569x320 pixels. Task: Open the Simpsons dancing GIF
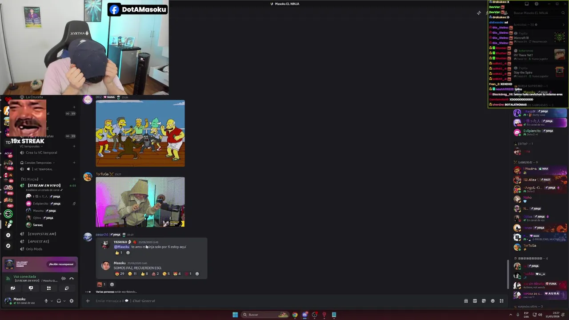click(x=140, y=133)
